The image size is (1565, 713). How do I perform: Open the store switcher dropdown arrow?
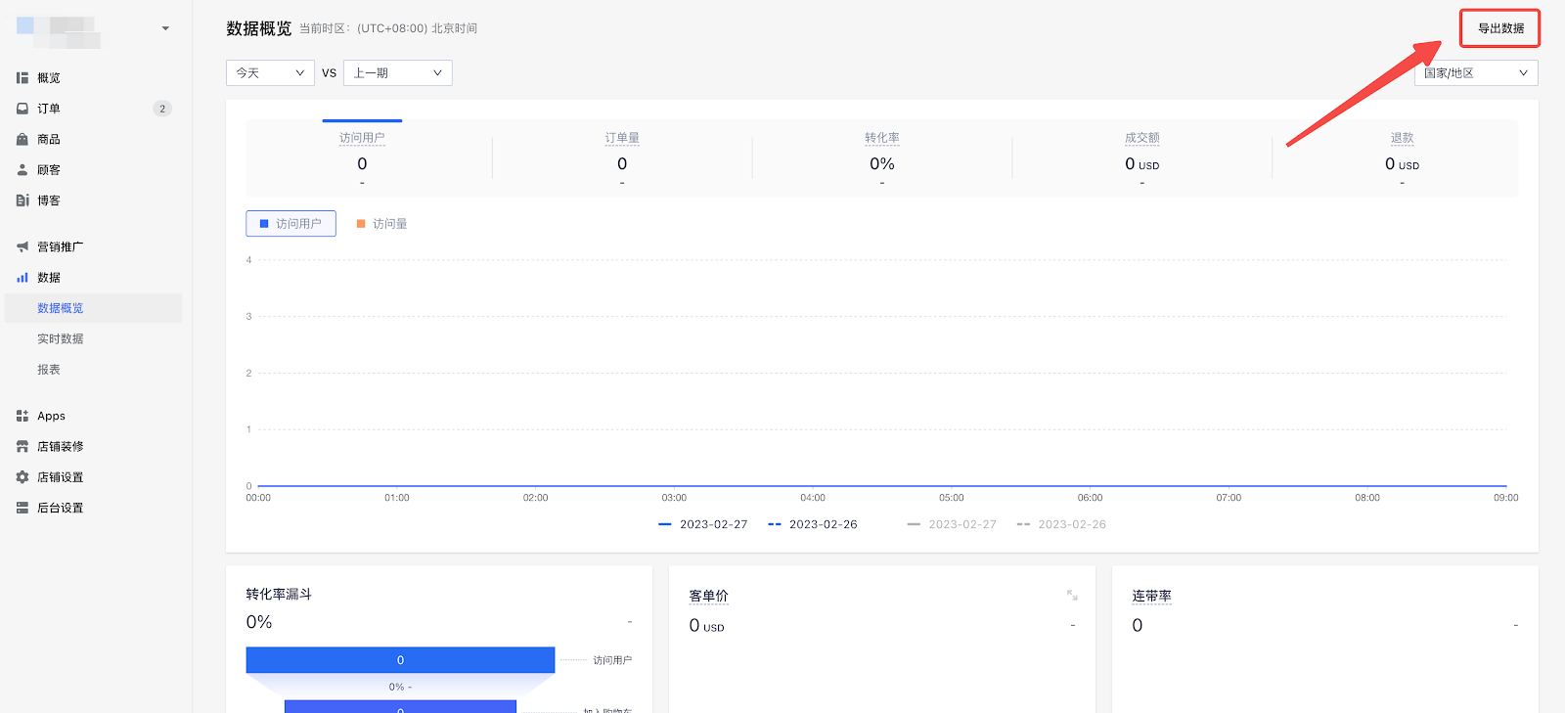coord(165,28)
